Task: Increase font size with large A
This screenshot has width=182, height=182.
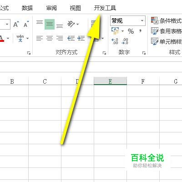Action: click(x=16, y=24)
